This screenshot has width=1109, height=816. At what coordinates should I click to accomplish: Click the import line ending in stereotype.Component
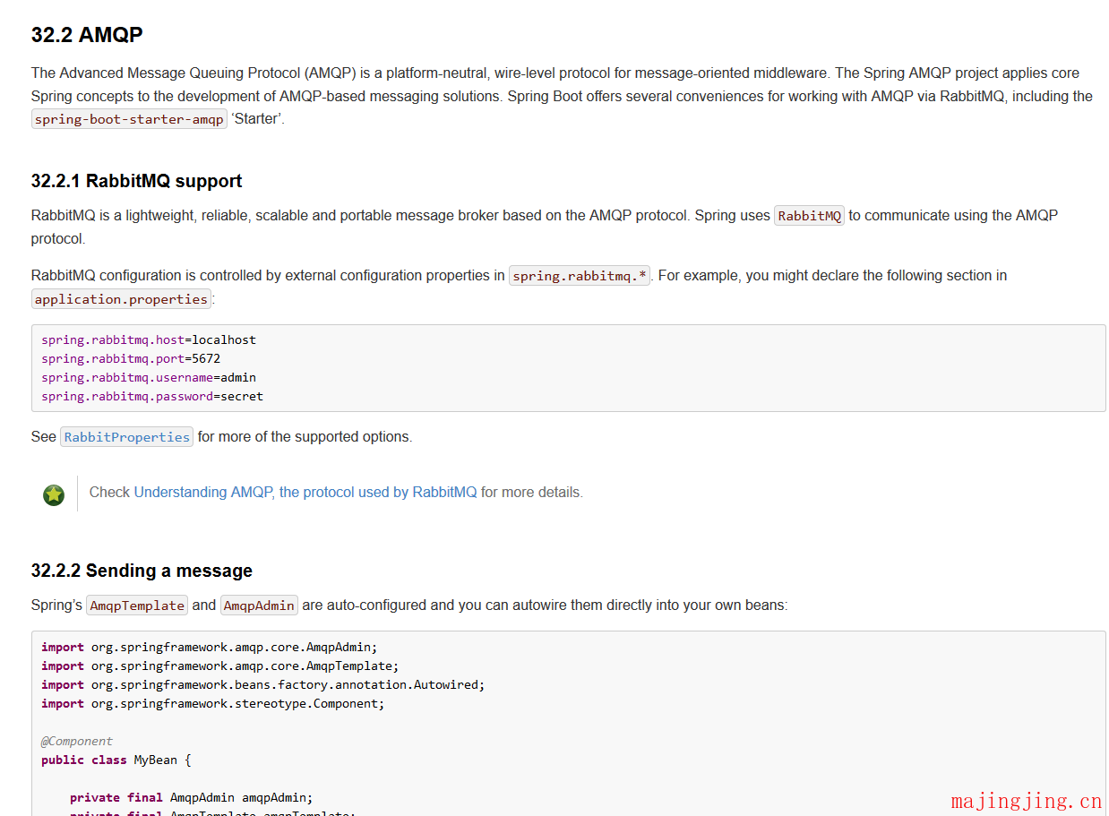pyautogui.click(x=213, y=704)
